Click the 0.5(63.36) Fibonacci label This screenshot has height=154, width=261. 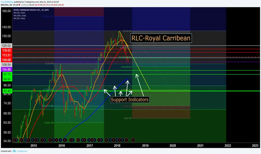point(49,123)
